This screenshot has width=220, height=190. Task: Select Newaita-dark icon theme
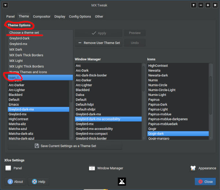[x=178, y=75]
